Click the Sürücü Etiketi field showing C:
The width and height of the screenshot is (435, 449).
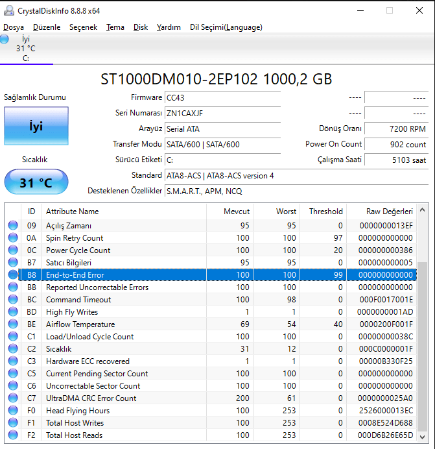point(222,160)
